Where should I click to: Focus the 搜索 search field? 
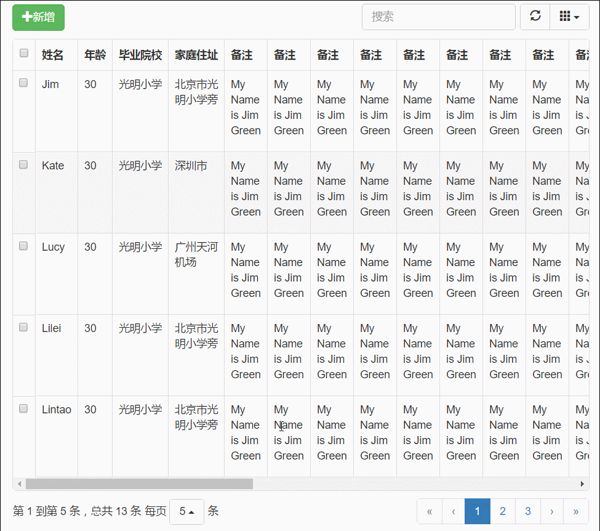tap(439, 17)
